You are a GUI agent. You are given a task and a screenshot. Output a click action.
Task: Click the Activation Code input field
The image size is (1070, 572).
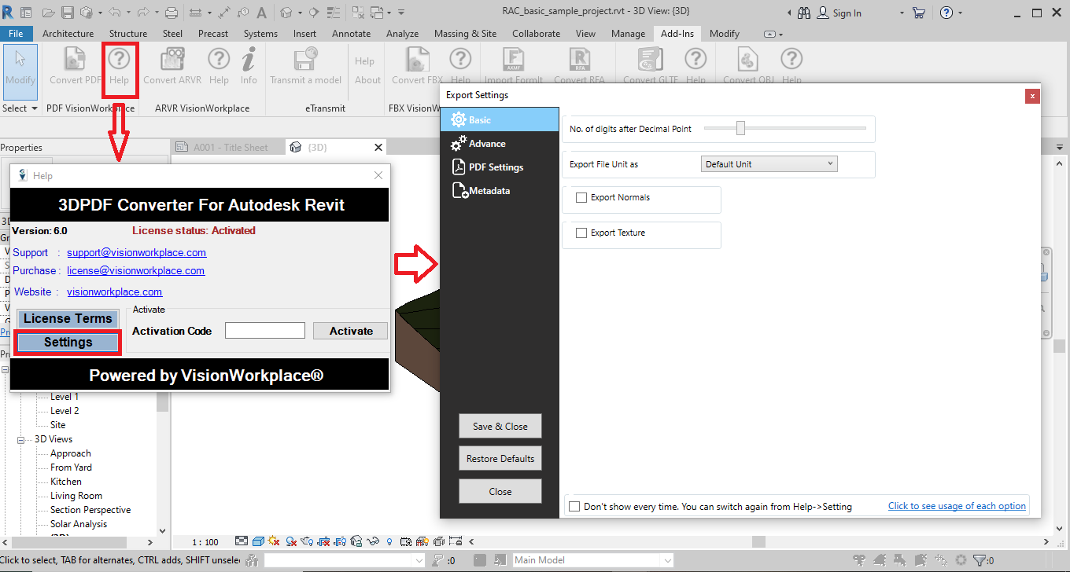tap(265, 331)
